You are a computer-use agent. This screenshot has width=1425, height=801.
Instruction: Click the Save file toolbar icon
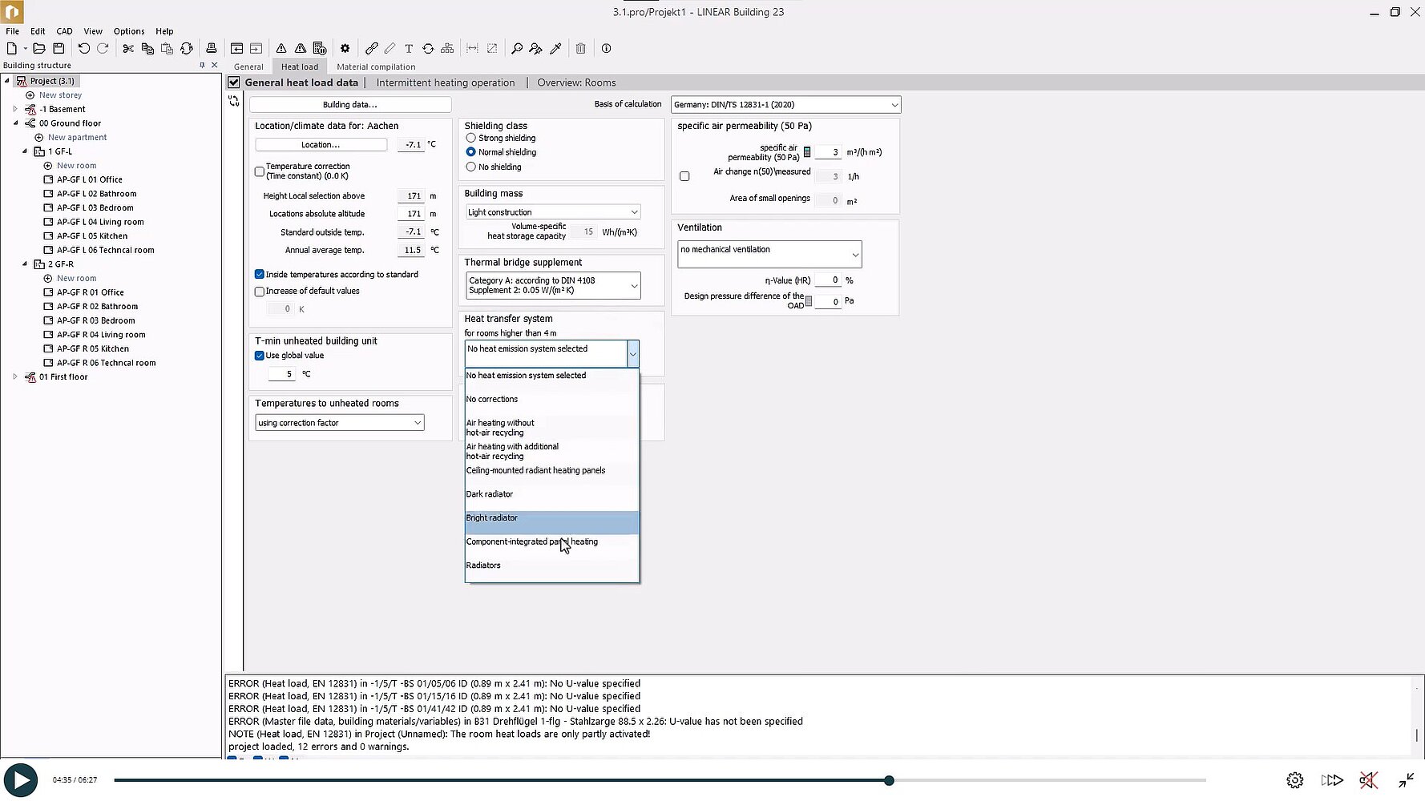(x=59, y=49)
